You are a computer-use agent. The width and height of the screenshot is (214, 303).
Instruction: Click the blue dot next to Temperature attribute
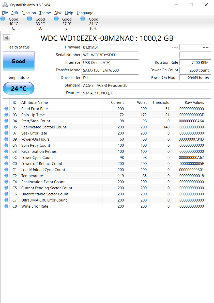coord(6,176)
